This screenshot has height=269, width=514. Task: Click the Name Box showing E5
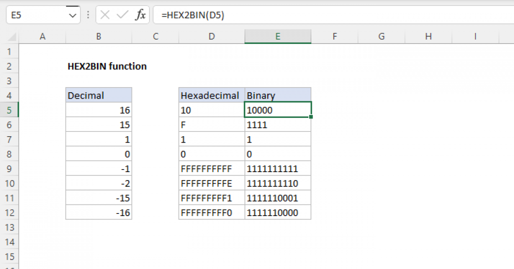click(36, 15)
